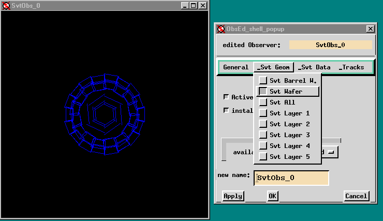
Task: Minimize the SvtObs_0 viewer window
Action: (185, 5)
